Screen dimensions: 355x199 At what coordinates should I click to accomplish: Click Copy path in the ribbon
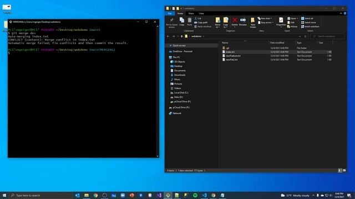[x=201, y=23]
